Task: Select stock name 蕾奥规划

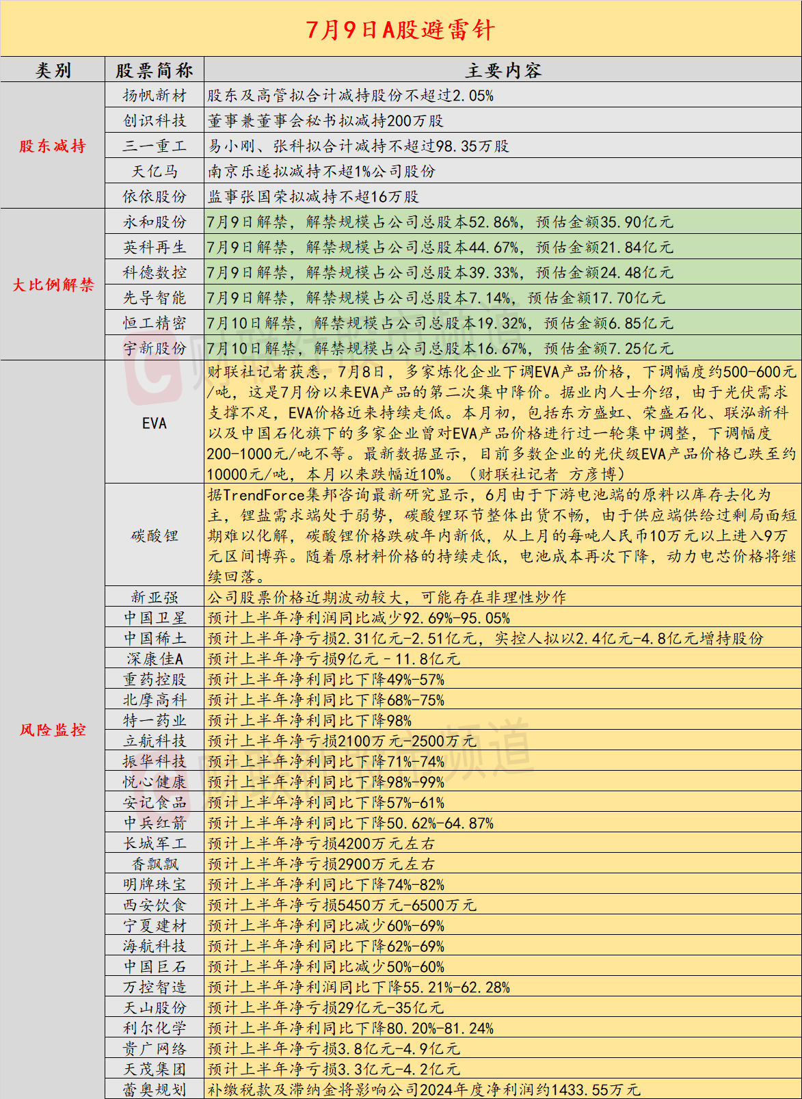Action: pos(155,1089)
